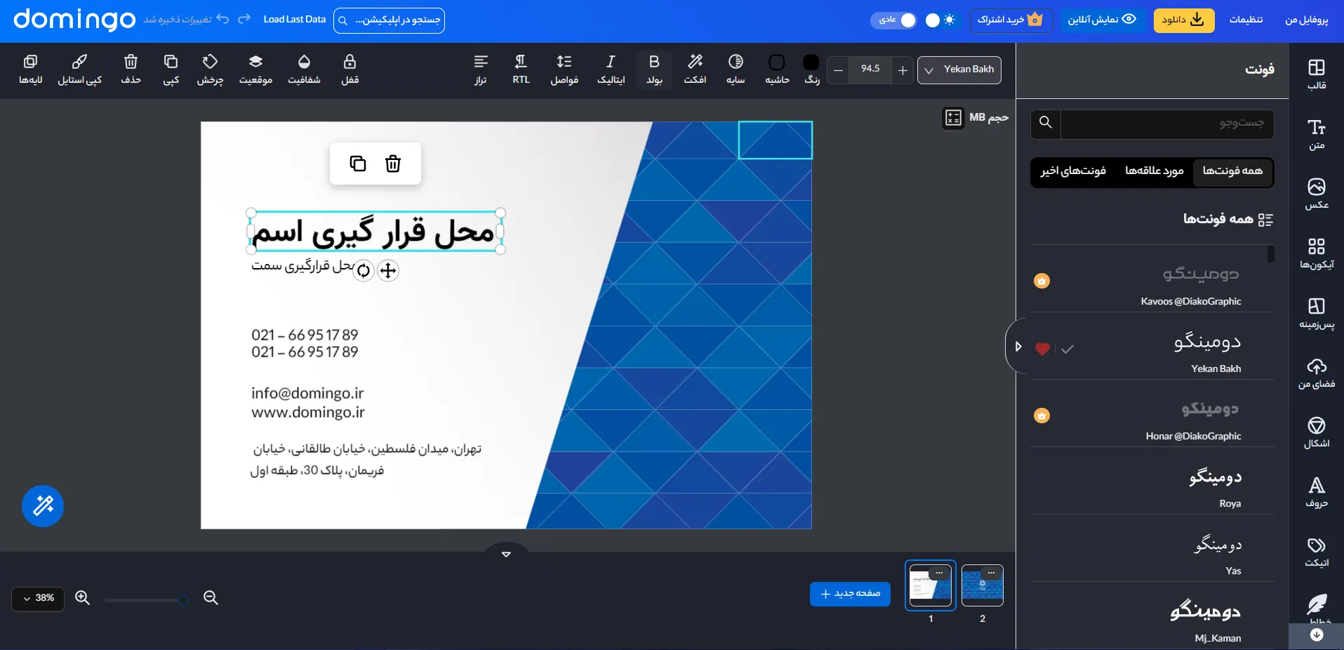1344x650 pixels.
Task: Open Shadow (سایه) settings
Action: tap(736, 69)
